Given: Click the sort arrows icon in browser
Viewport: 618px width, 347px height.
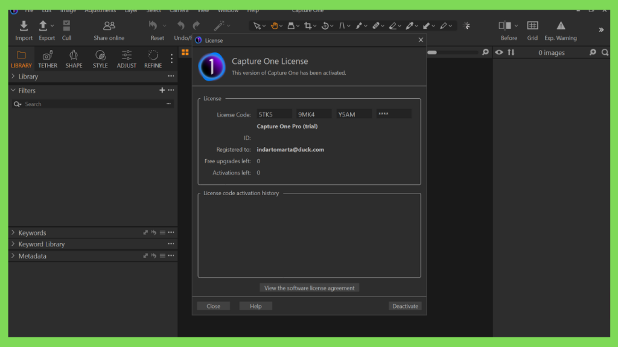Looking at the screenshot, I should coord(511,52).
